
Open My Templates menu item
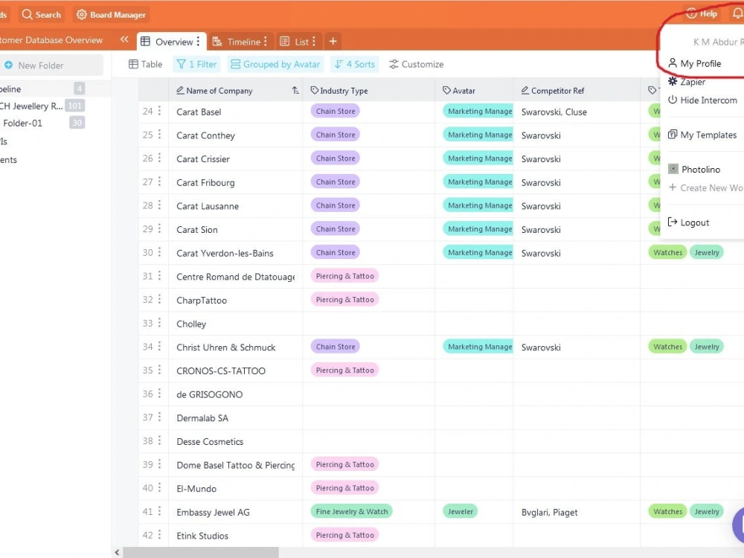tap(702, 135)
